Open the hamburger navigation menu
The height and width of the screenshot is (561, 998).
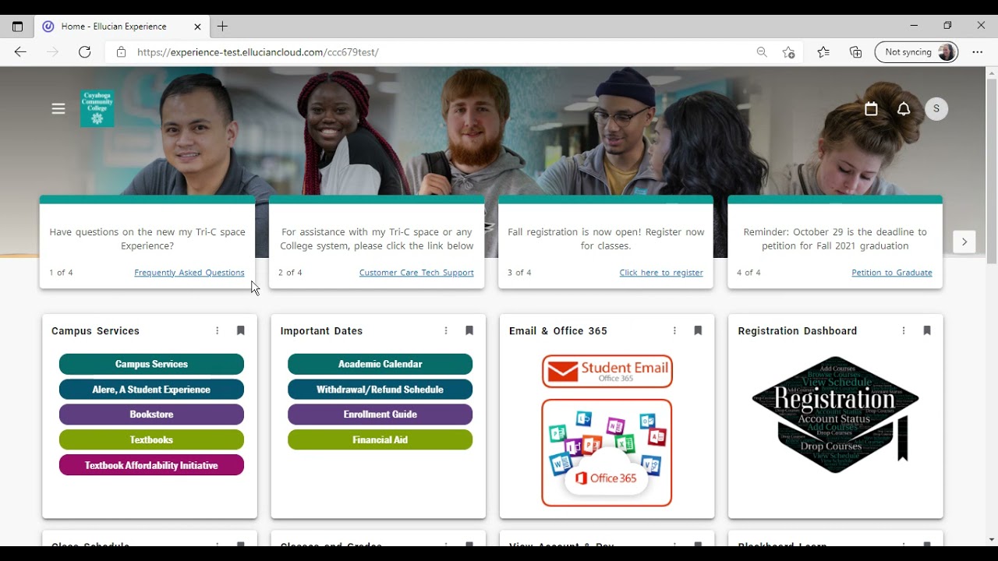pyautogui.click(x=58, y=109)
